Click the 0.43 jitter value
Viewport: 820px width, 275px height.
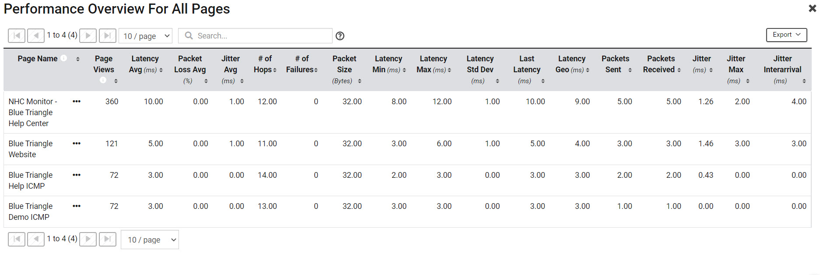tap(706, 175)
